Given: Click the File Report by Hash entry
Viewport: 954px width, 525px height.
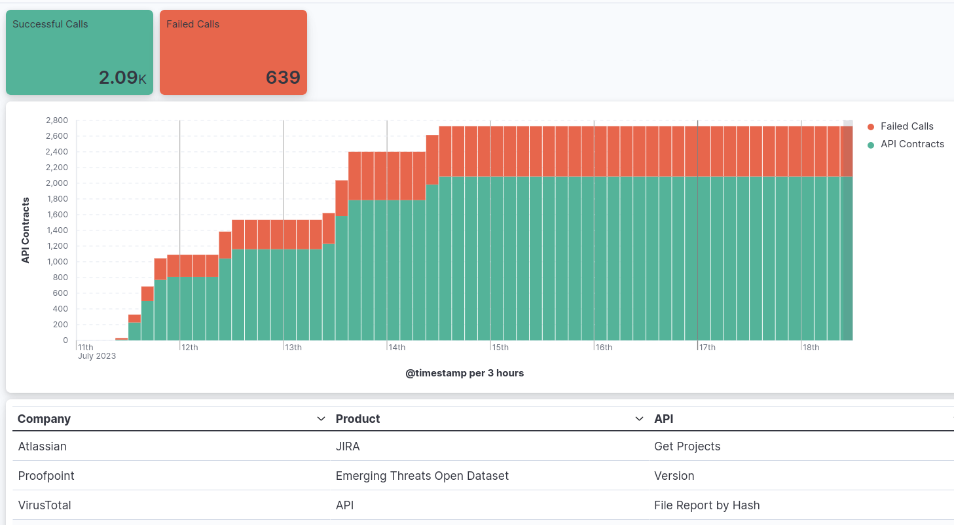Looking at the screenshot, I should (706, 505).
